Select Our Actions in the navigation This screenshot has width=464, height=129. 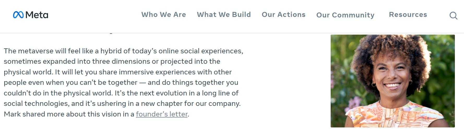(x=283, y=15)
